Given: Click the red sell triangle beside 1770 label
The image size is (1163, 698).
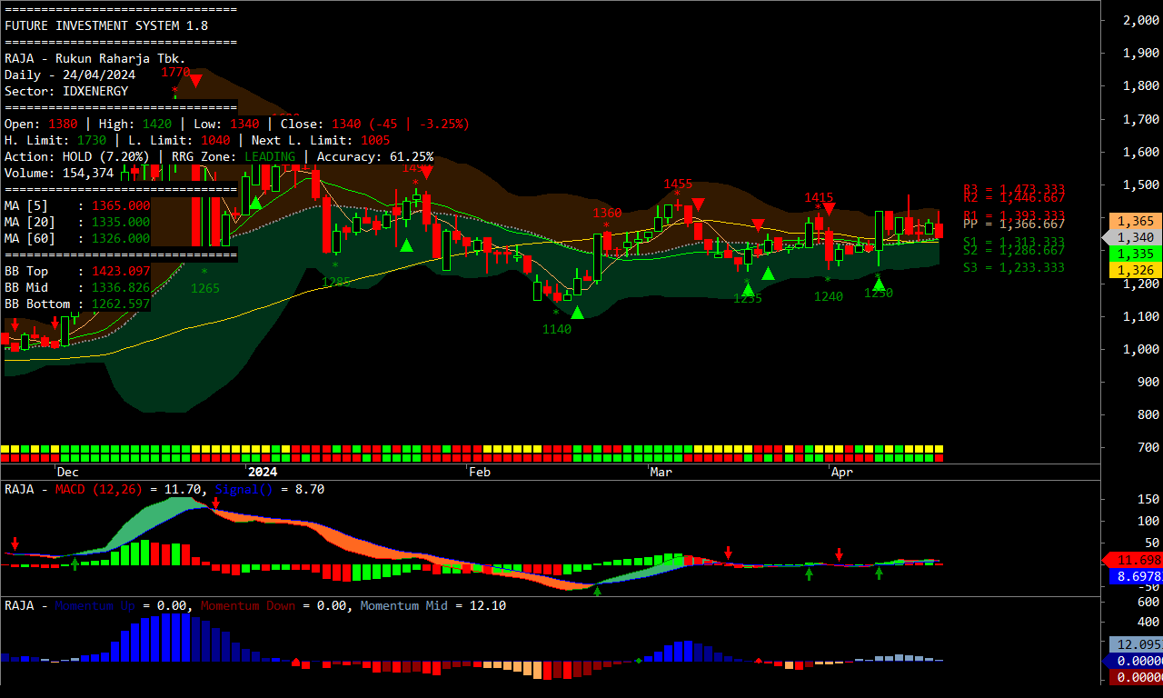Looking at the screenshot, I should [x=195, y=80].
